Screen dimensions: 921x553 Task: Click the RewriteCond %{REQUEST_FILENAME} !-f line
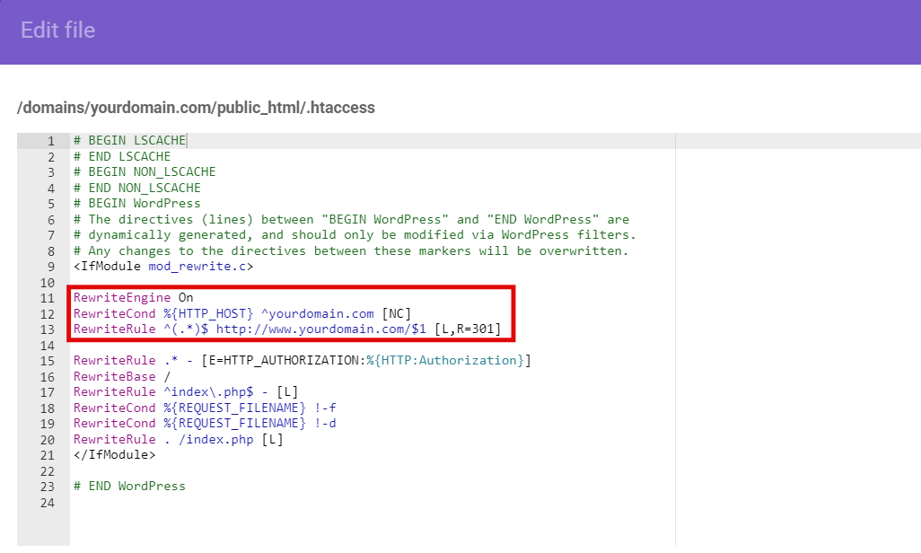205,408
